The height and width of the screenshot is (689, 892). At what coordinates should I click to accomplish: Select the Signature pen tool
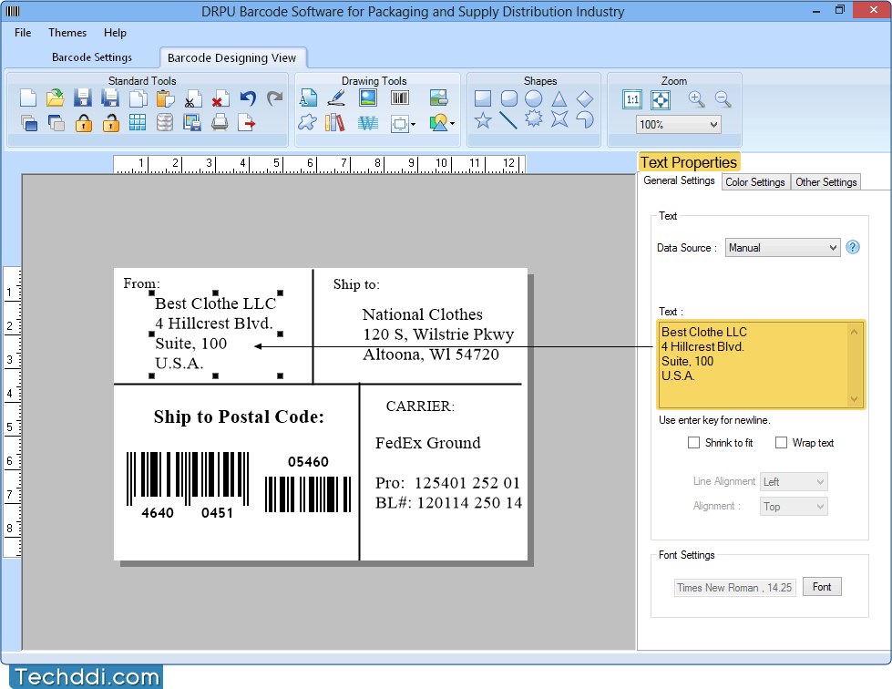336,98
